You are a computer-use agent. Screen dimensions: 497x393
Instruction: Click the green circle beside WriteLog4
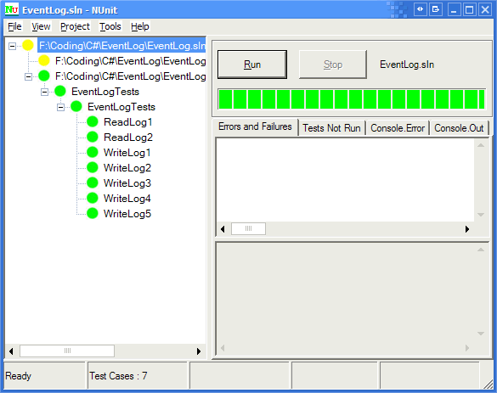point(93,198)
